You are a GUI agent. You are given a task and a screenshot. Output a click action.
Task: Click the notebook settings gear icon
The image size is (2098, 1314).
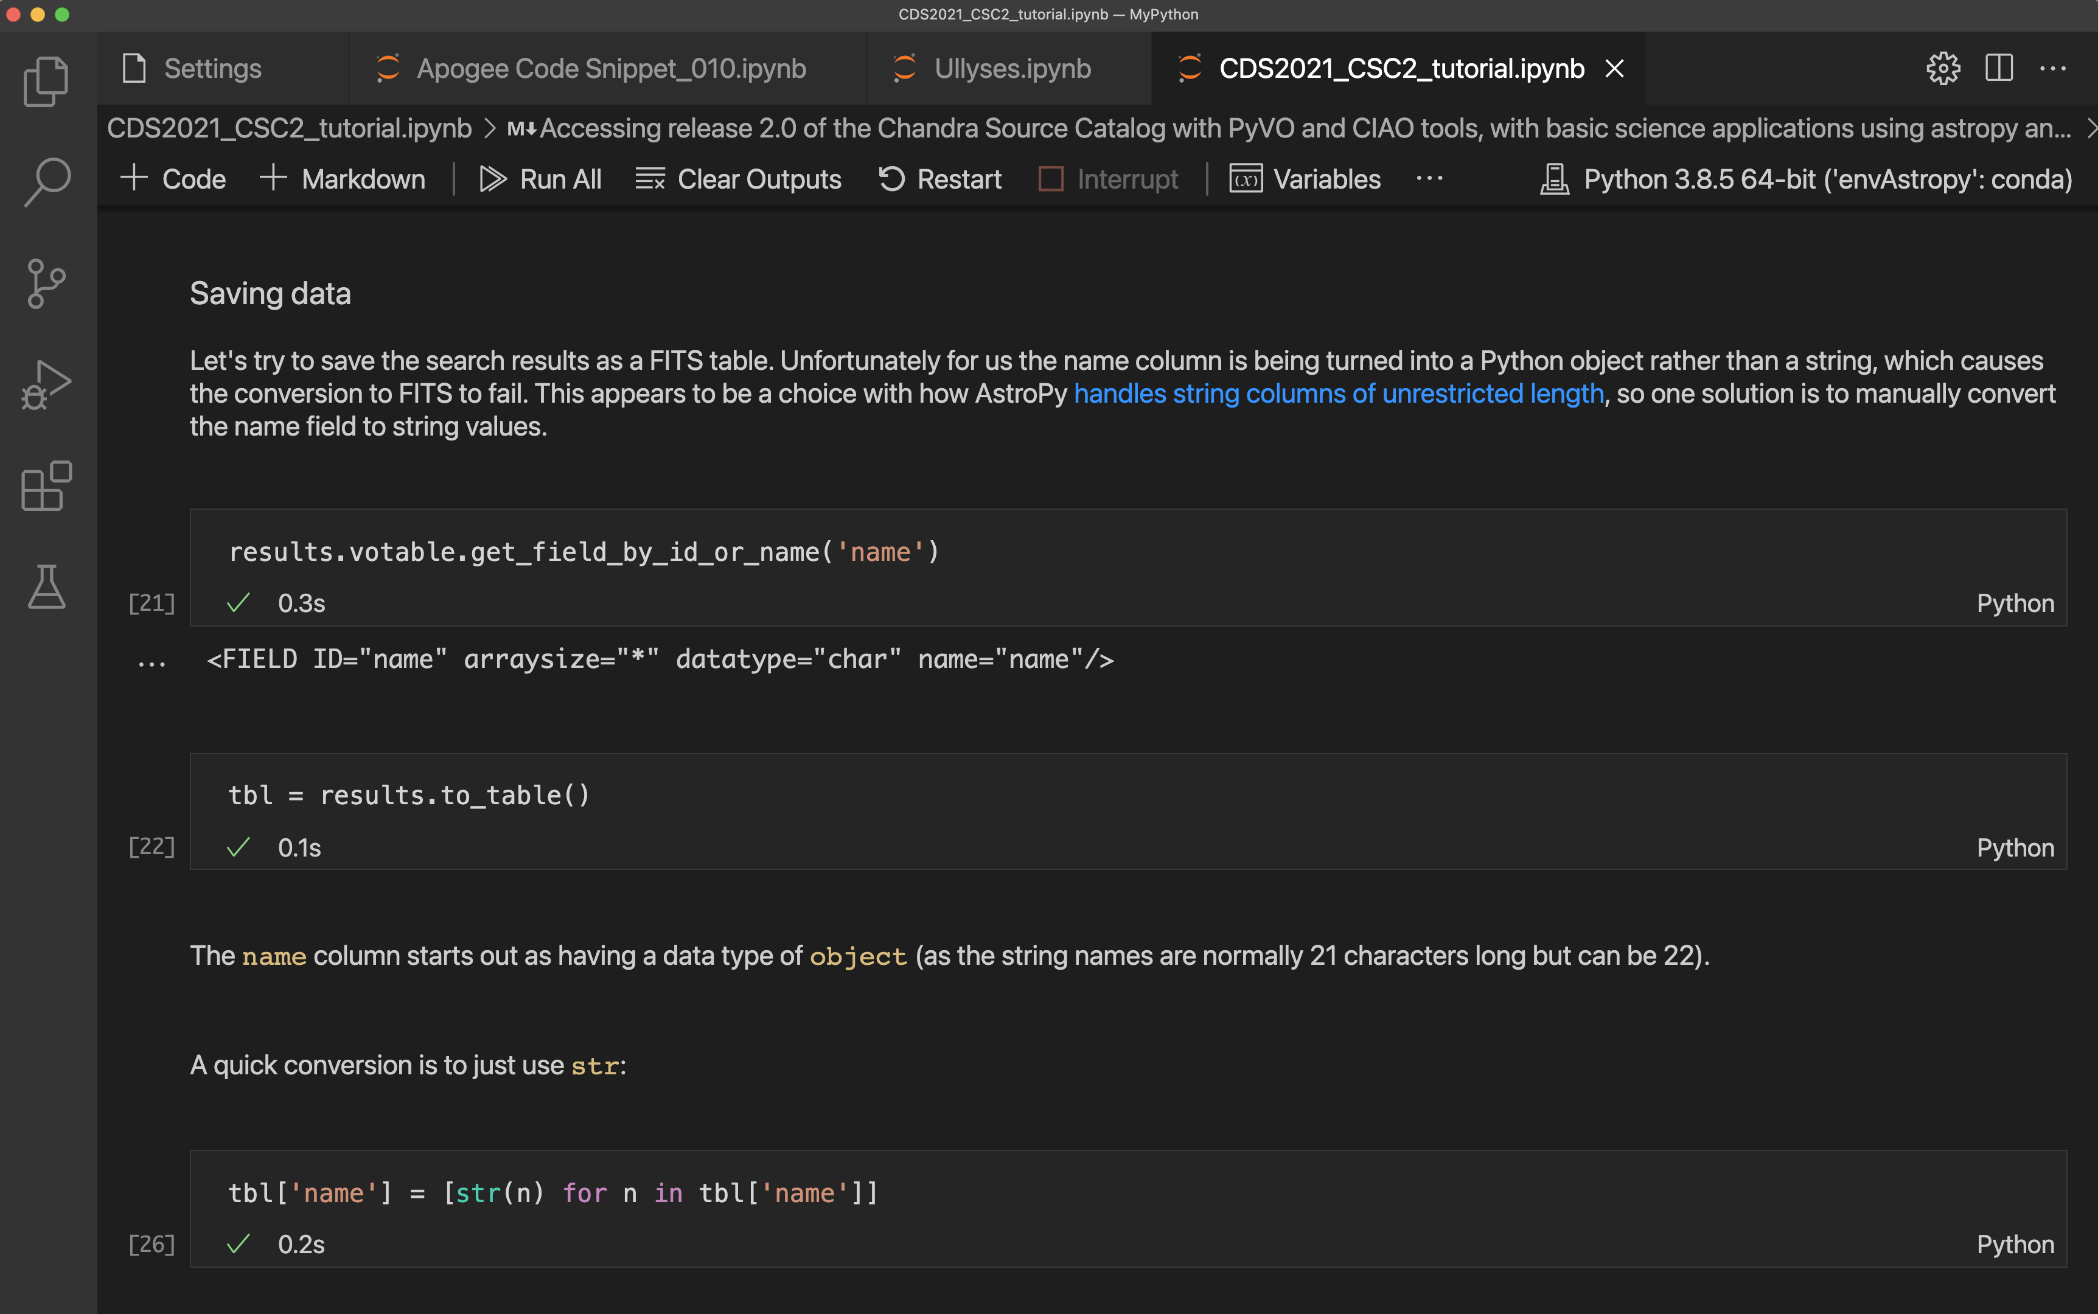[1942, 69]
